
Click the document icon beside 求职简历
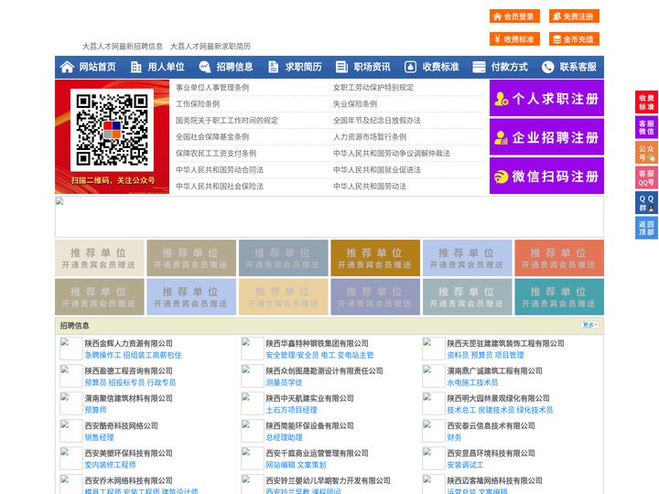point(273,67)
